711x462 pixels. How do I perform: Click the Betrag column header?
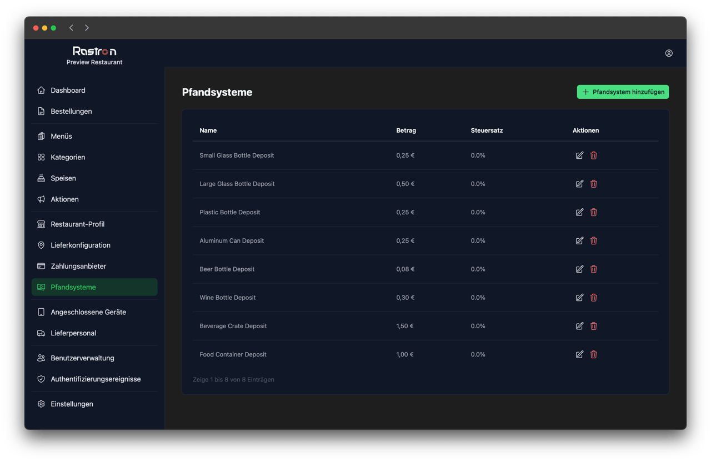point(405,130)
